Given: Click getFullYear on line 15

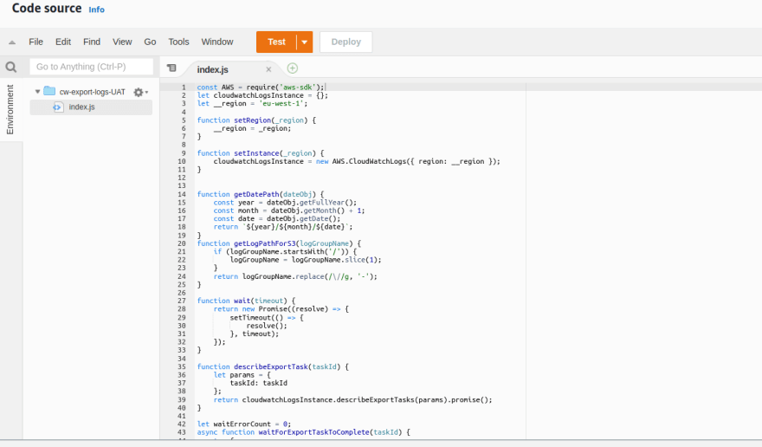Looking at the screenshot, I should click(x=322, y=203).
